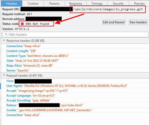Viewport: 149px width, 125px height.
Task: Focus the Filter headers input field
Action: click(x=76, y=35)
